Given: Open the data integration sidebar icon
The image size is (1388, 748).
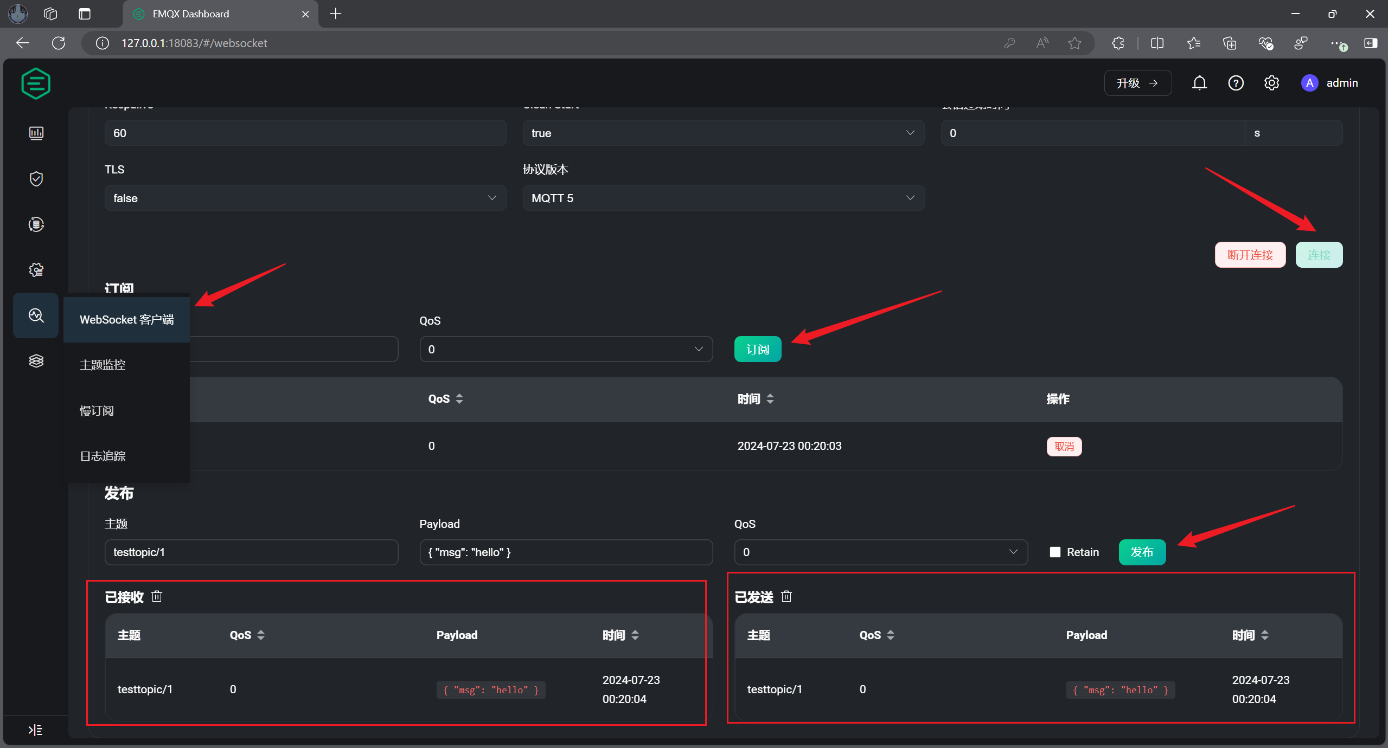Looking at the screenshot, I should (x=36, y=224).
